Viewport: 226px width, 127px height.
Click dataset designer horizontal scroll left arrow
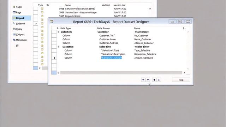point(58,73)
